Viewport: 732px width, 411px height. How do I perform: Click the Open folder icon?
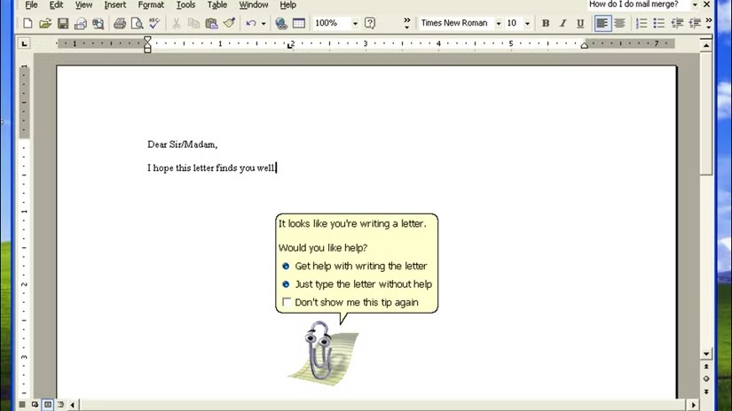[45, 23]
